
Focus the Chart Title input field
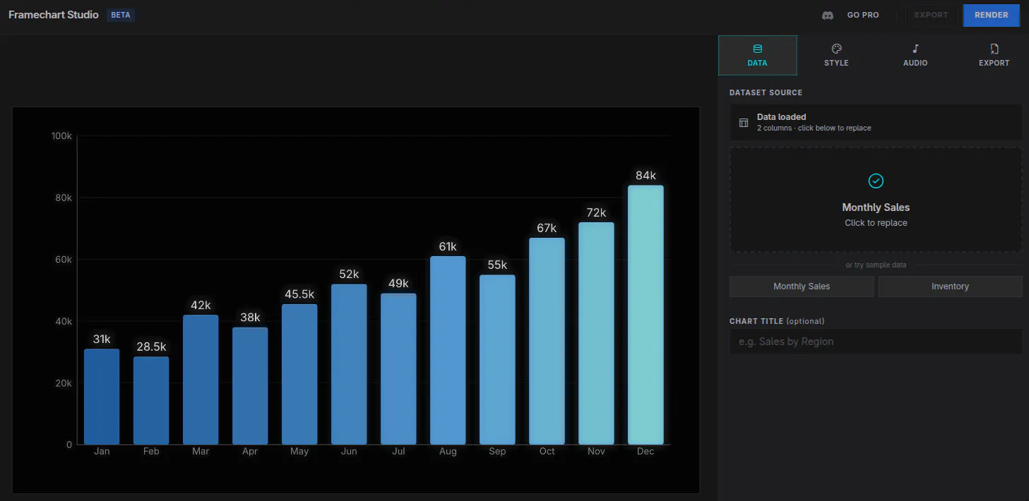(876, 342)
